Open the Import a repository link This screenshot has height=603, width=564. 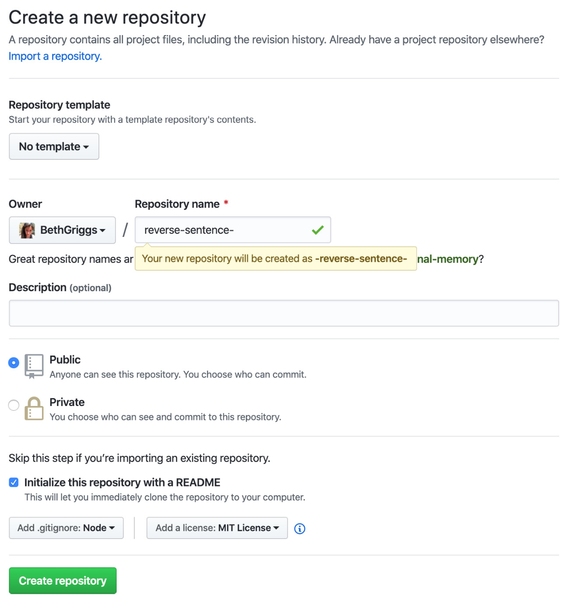click(55, 56)
